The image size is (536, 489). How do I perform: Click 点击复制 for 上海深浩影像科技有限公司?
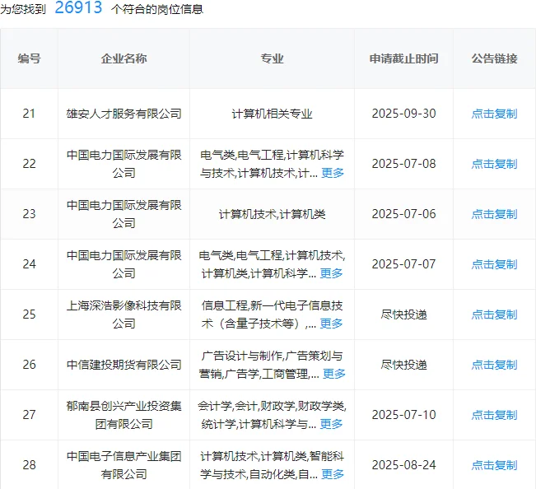point(494,314)
